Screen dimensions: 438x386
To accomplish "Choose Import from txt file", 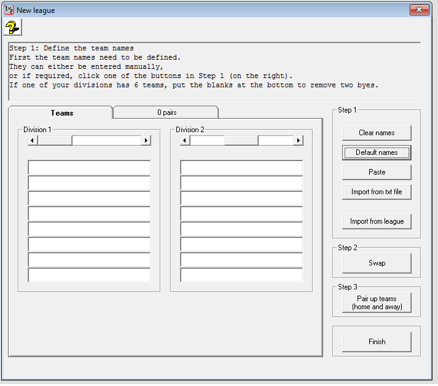I will (377, 192).
